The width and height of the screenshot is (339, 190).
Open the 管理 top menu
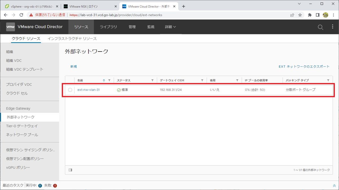tap(132, 27)
